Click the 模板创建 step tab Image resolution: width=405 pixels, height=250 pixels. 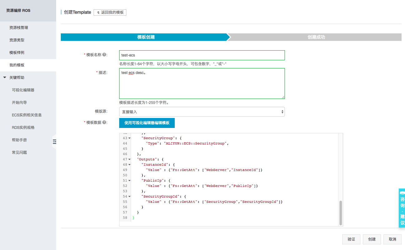pos(146,37)
